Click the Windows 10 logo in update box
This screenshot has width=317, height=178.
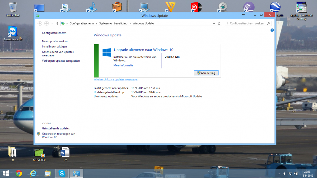[x=107, y=52]
